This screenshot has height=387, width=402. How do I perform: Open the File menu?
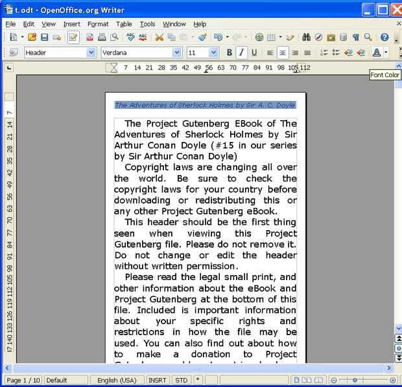coord(10,24)
